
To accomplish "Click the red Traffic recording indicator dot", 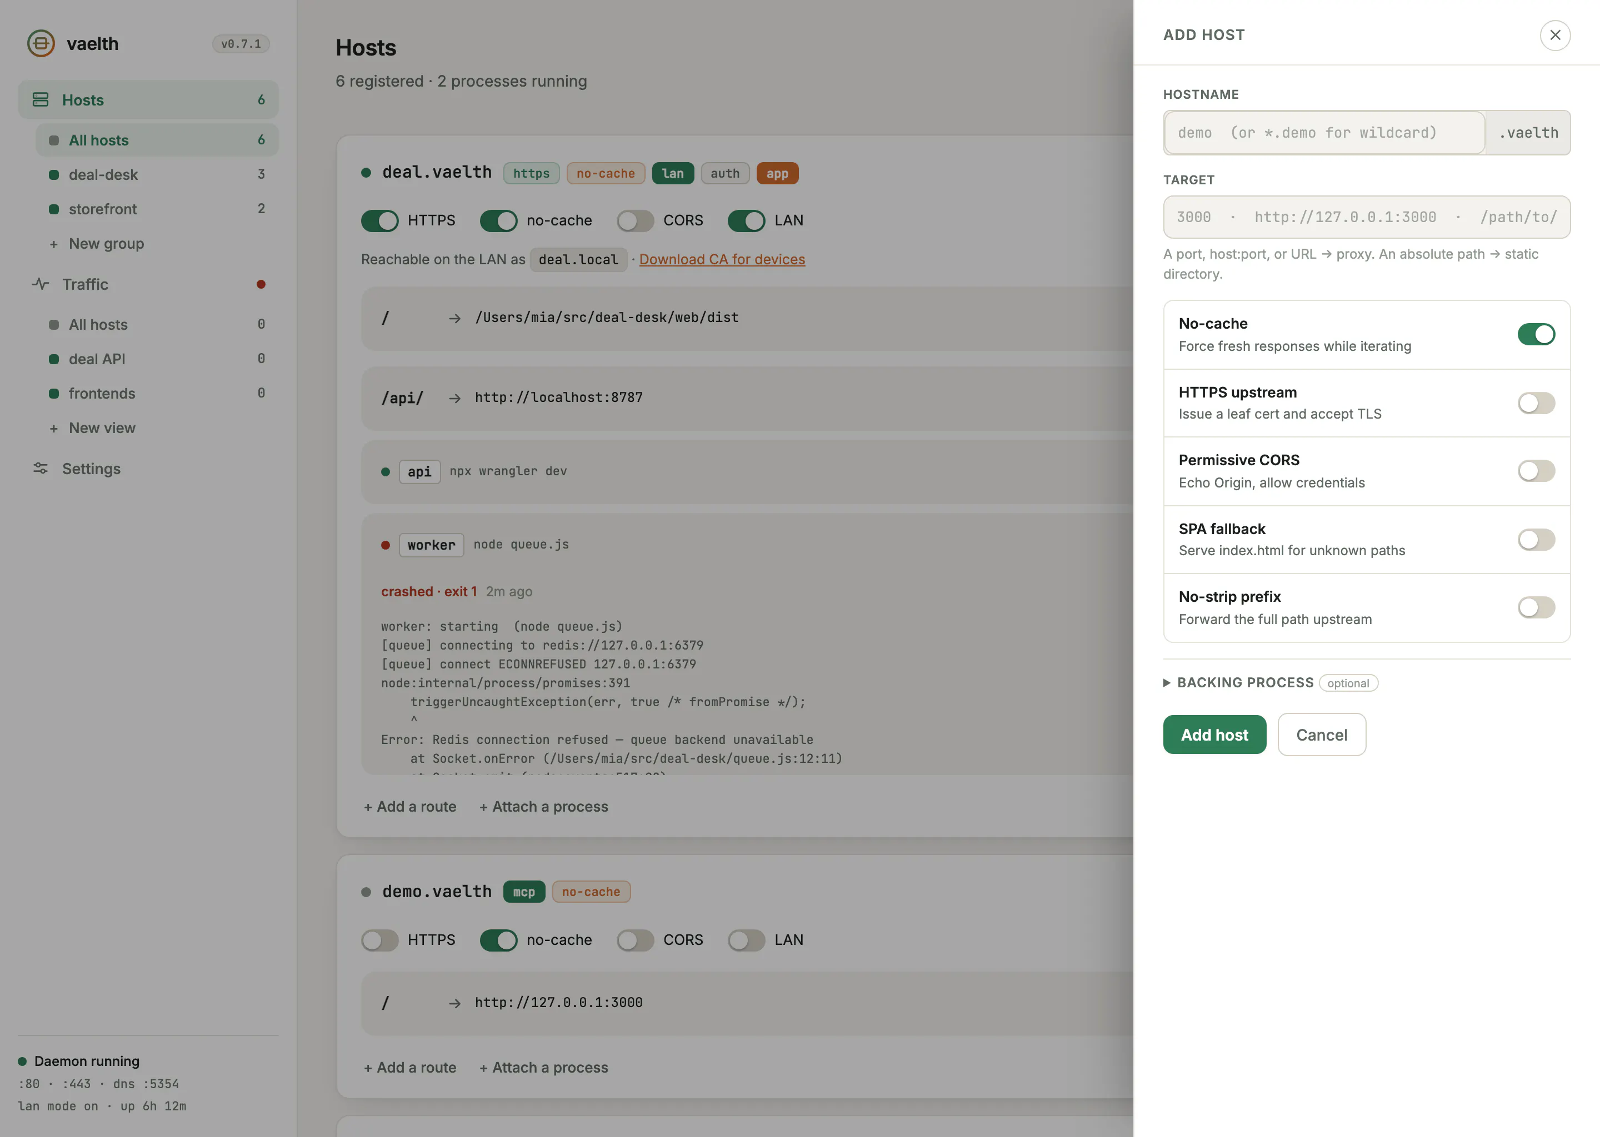I will point(261,284).
